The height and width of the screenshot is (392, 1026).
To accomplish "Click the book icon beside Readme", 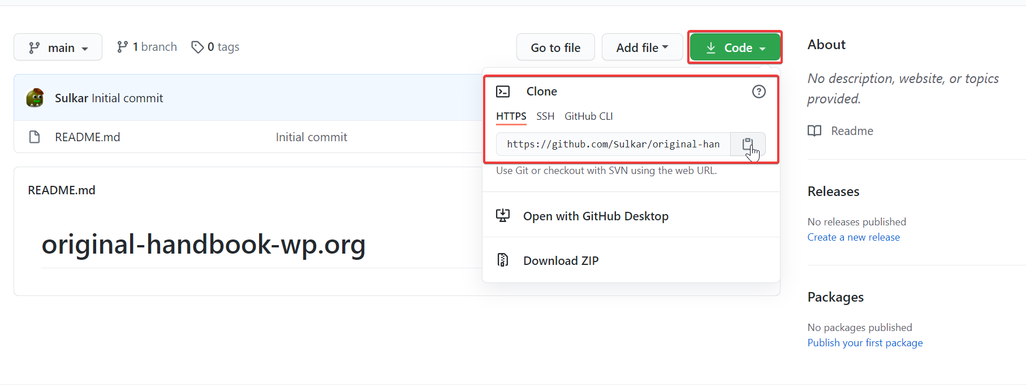I will point(814,131).
